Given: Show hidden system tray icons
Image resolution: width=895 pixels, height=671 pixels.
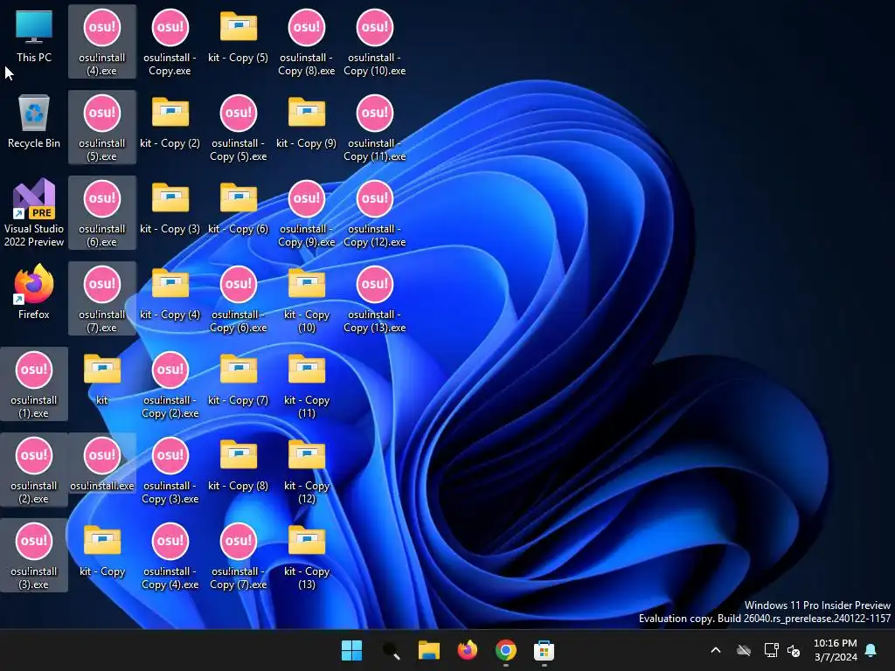Looking at the screenshot, I should pos(716,650).
